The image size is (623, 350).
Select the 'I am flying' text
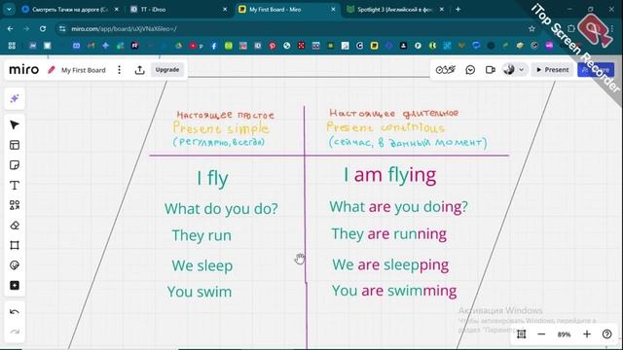point(389,175)
